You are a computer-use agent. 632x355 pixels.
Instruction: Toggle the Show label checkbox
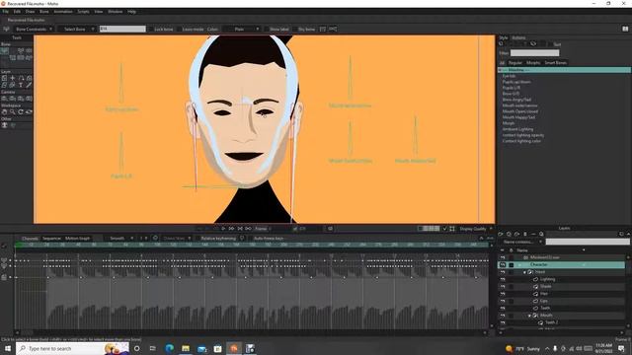267,30
